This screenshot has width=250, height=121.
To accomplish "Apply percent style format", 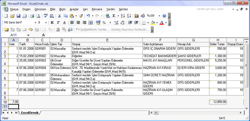I will [x=104, y=23].
